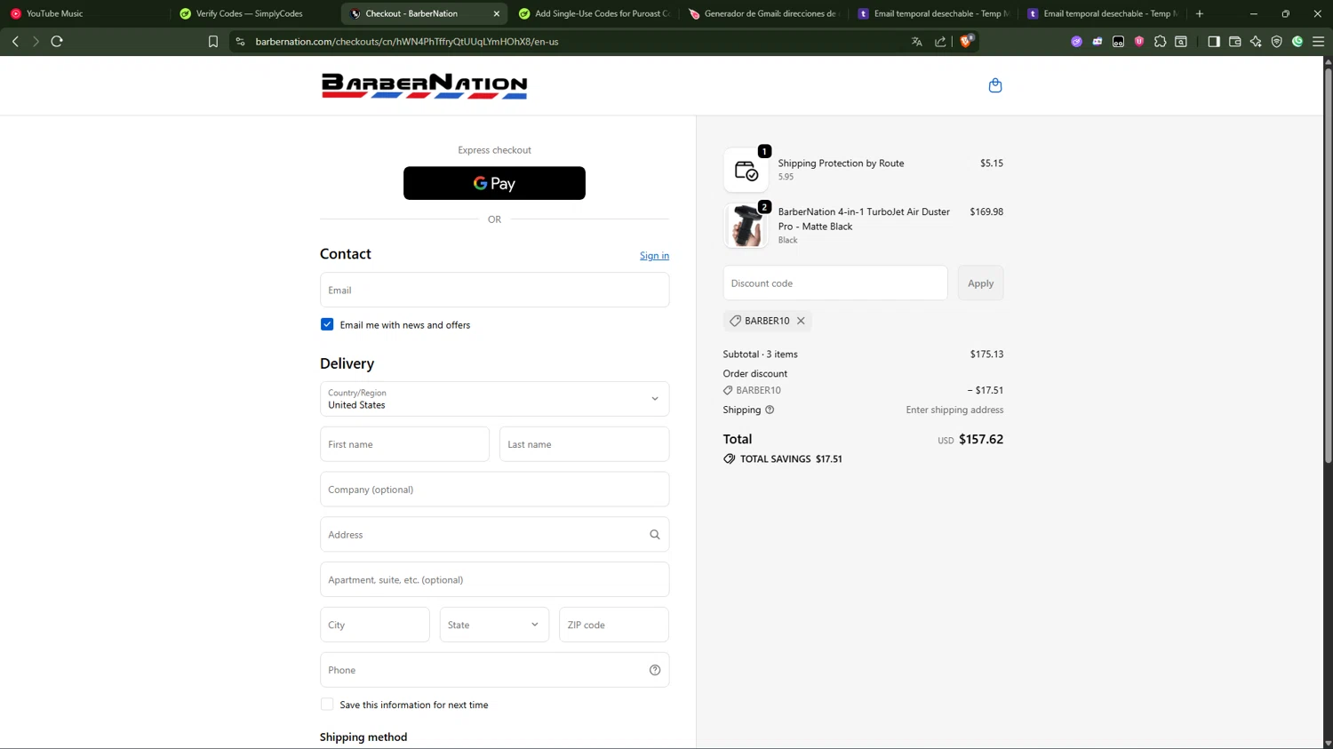Check Save this information for next time
This screenshot has height=749, width=1333.
coord(327,705)
